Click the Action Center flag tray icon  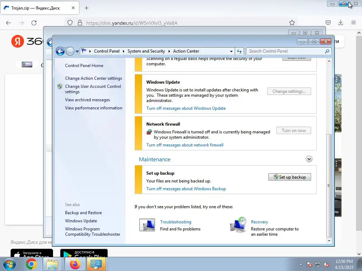tap(309, 264)
